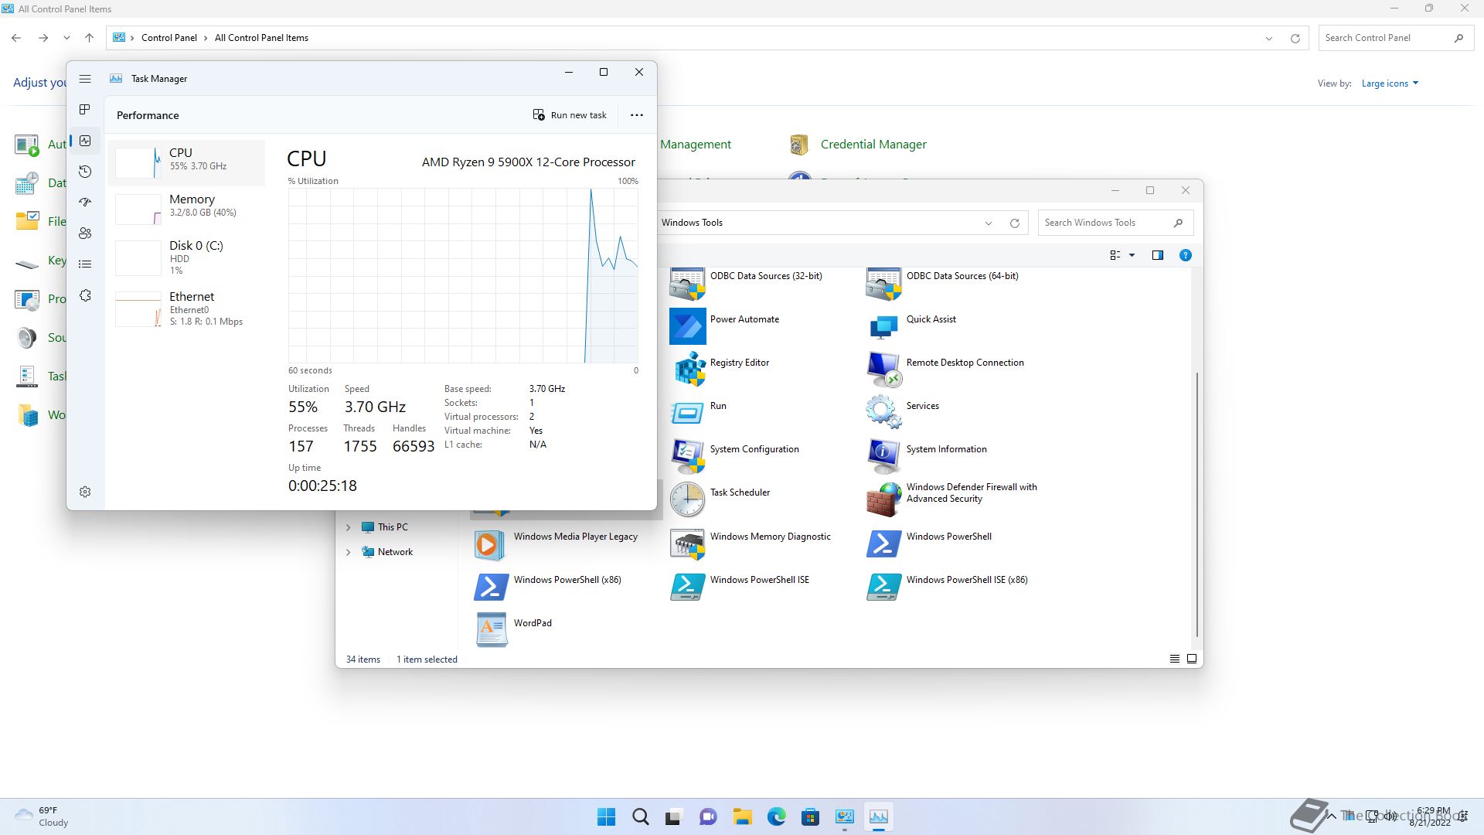This screenshot has width=1484, height=835.
Task: Open Windows PowerShell ISE shortcut
Action: (x=759, y=580)
